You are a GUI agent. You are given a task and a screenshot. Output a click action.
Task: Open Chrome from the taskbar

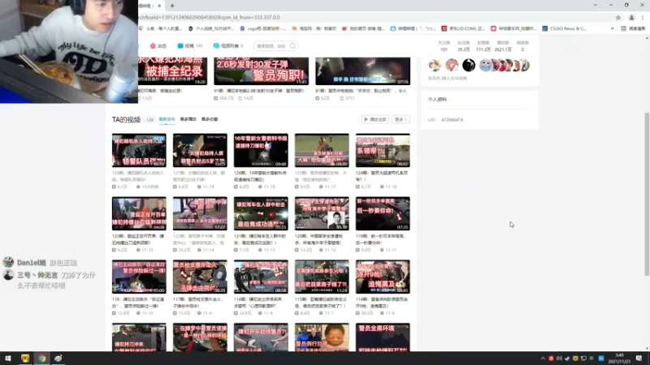42,359
